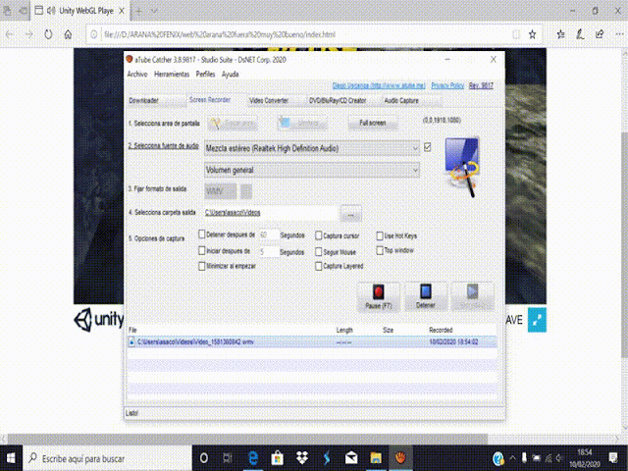Open the Windows Start menu
Screen dimensions: 628x471
tap(11, 458)
